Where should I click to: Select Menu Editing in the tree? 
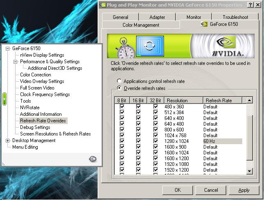pyautogui.click(x=25, y=147)
